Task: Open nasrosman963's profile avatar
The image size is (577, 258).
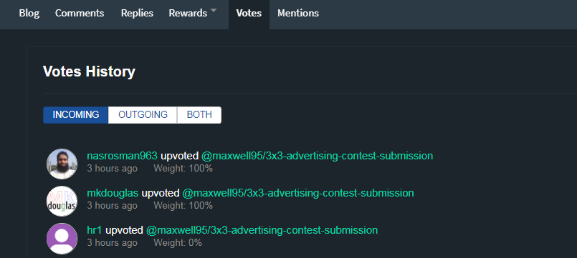Action: click(62, 164)
